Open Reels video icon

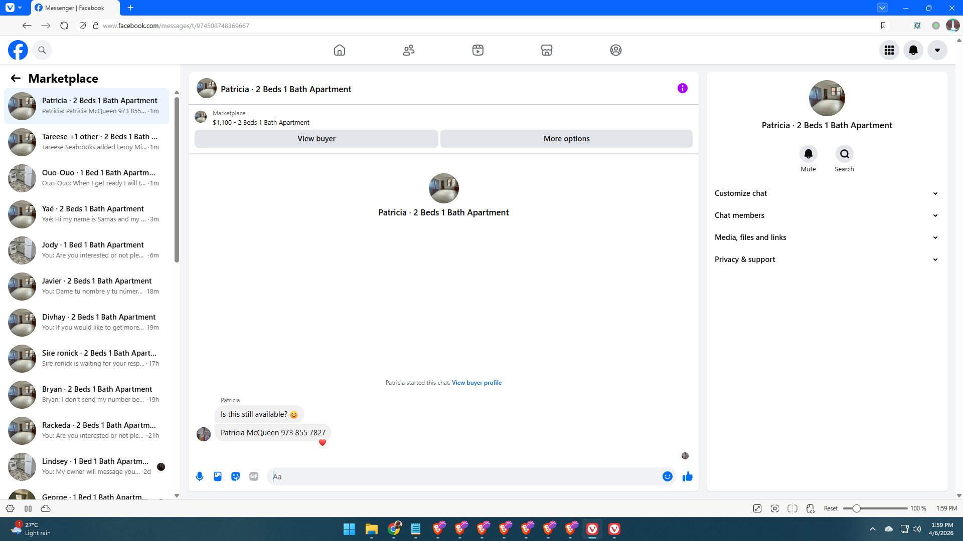(x=478, y=50)
